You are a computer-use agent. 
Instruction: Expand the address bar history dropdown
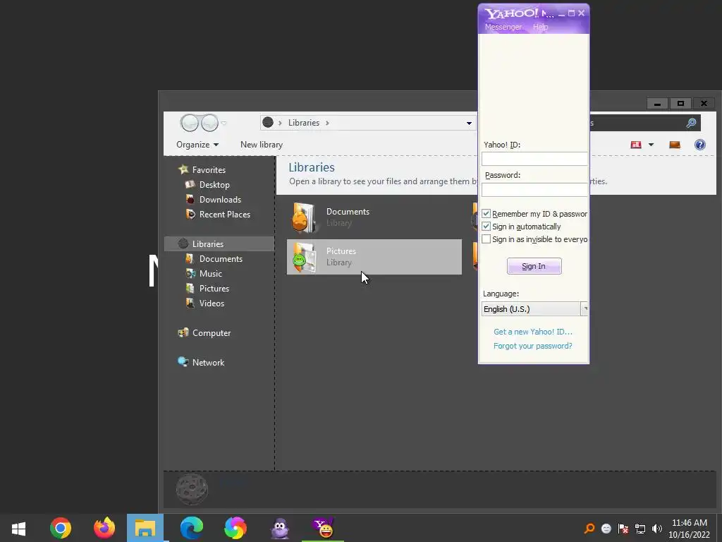pyautogui.click(x=469, y=123)
